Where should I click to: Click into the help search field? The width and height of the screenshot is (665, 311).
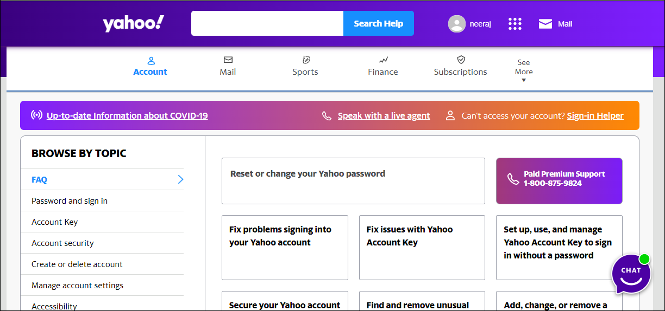[267, 23]
